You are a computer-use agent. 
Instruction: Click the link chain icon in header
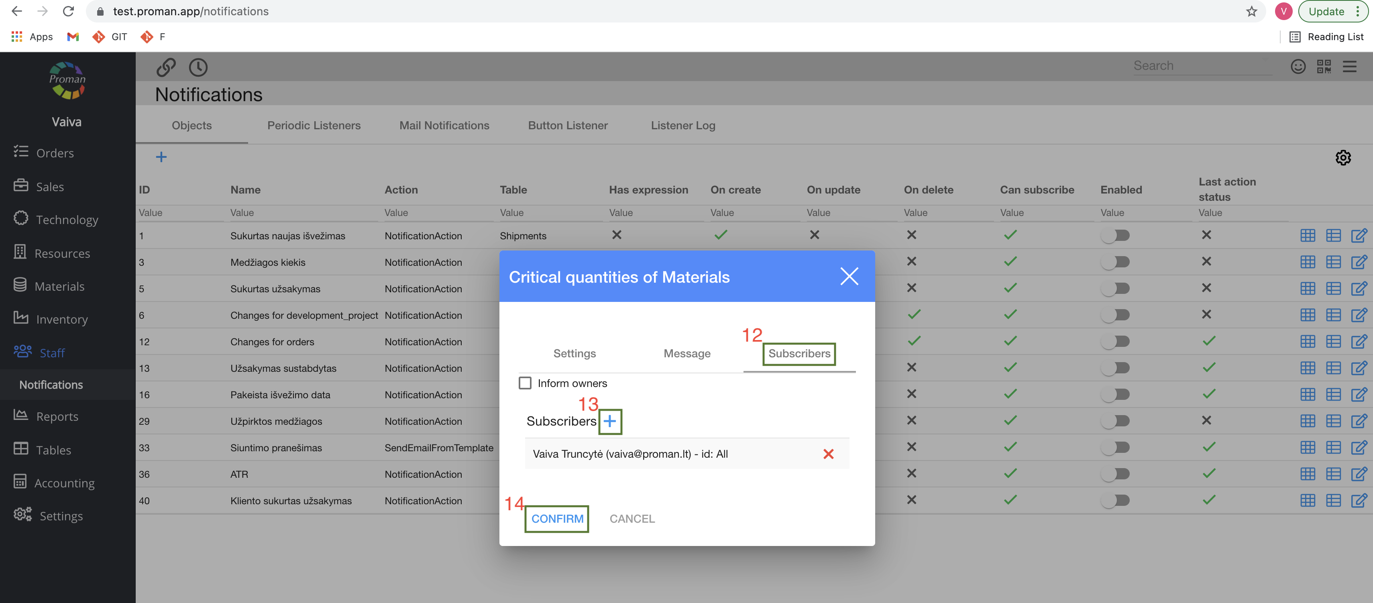point(166,67)
